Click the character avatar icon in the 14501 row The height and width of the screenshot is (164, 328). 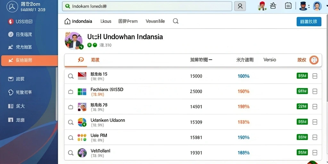click(82, 107)
